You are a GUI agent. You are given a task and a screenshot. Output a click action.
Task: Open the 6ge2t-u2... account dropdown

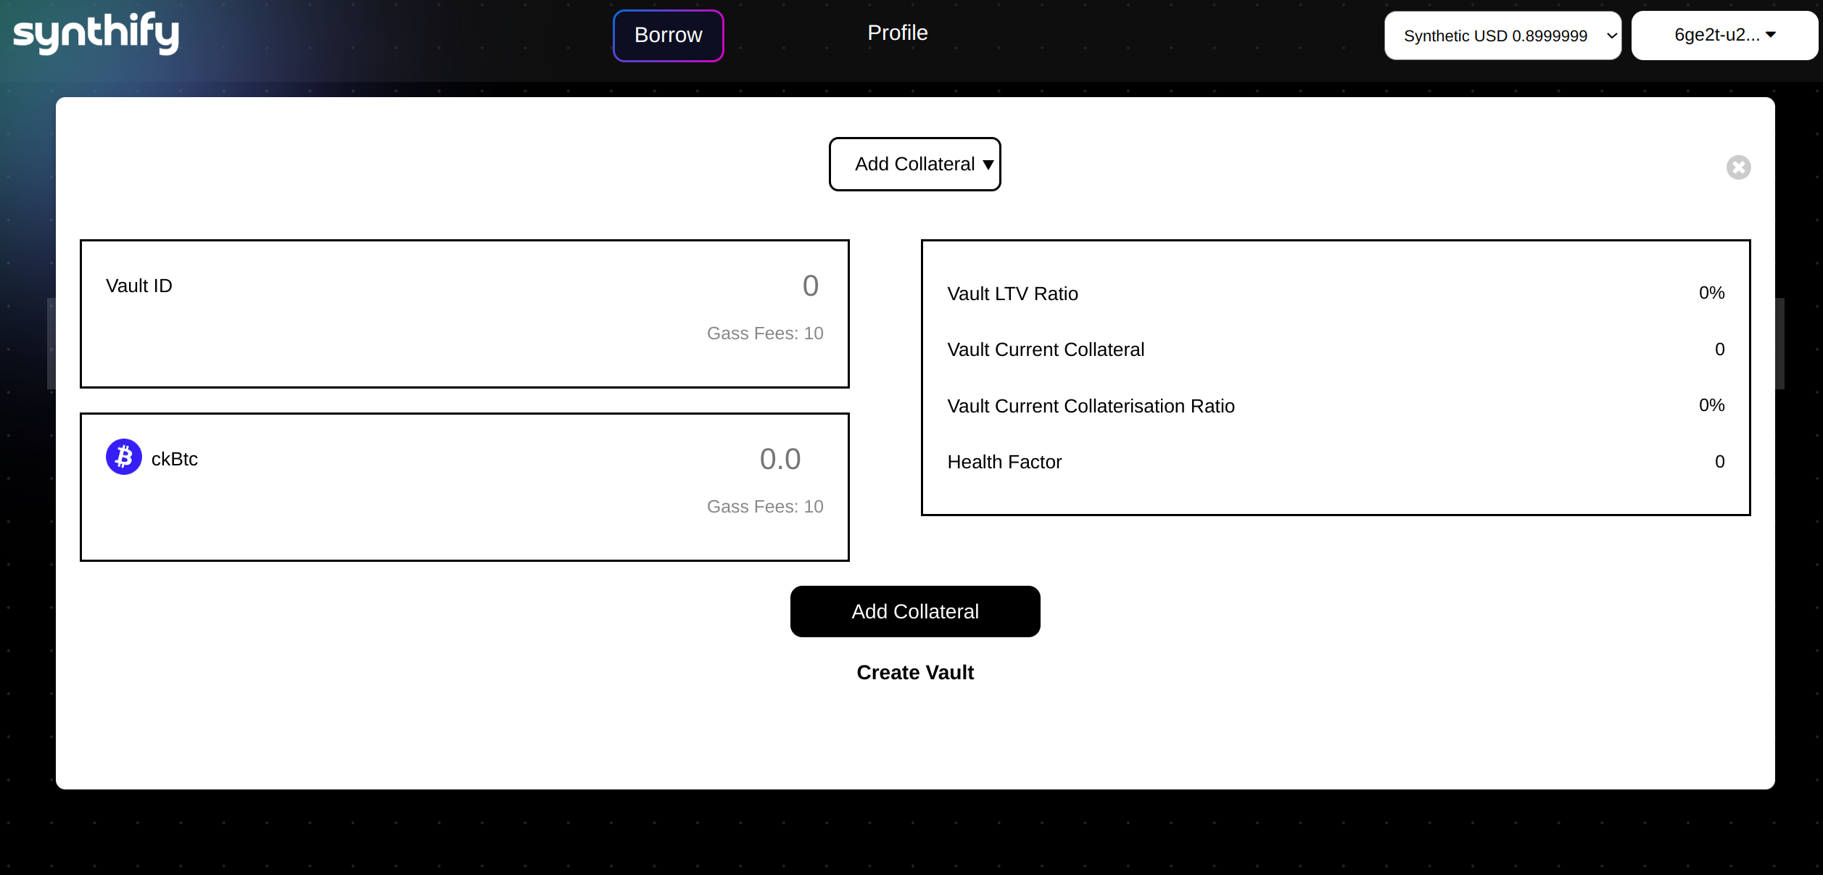[1724, 36]
